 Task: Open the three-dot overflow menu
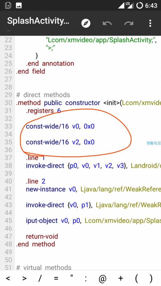[150, 23]
